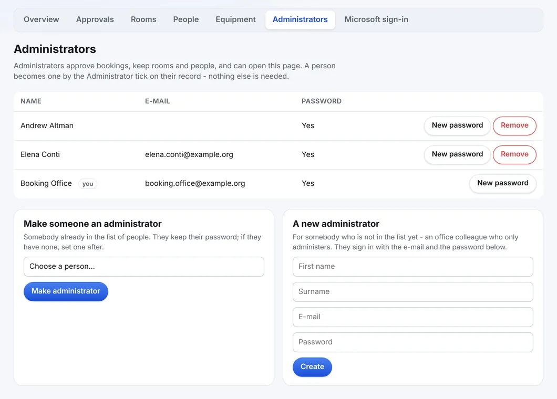Set new password for Andrew Altman
The image size is (557, 399).
point(457,125)
